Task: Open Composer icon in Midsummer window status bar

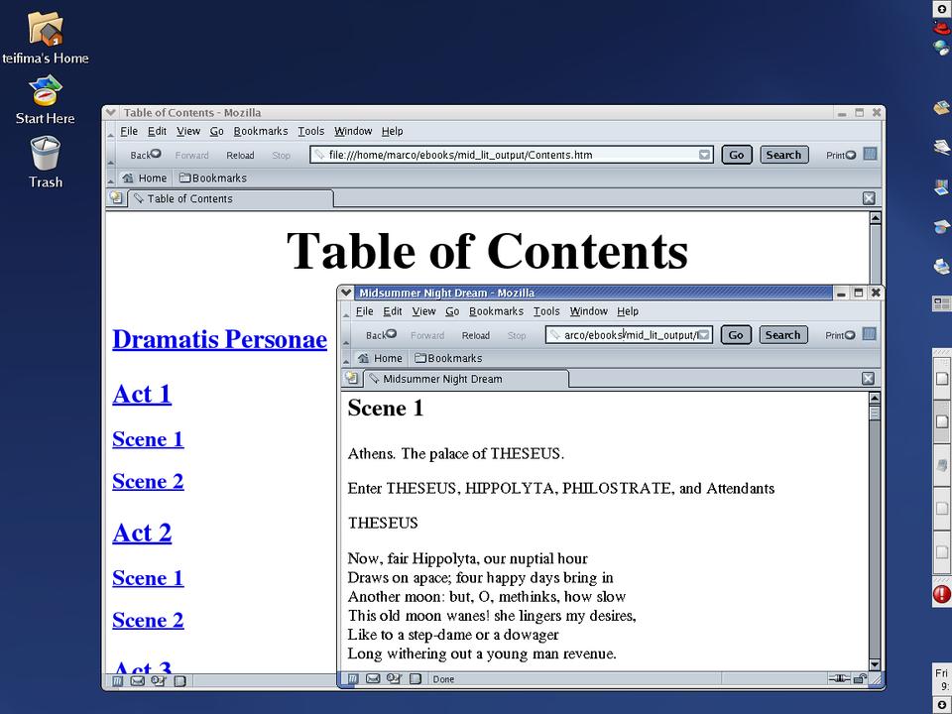Action: (394, 679)
